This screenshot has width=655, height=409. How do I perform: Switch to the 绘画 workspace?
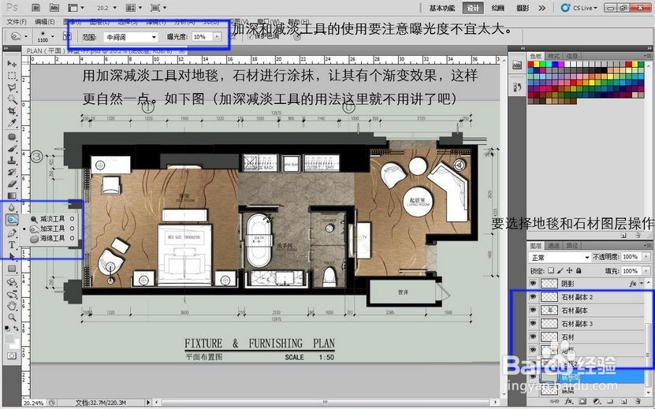coord(497,8)
